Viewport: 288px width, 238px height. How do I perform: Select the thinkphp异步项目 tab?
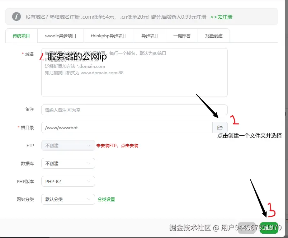click(109, 36)
